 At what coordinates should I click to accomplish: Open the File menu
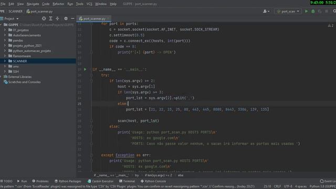click(x=3, y=4)
